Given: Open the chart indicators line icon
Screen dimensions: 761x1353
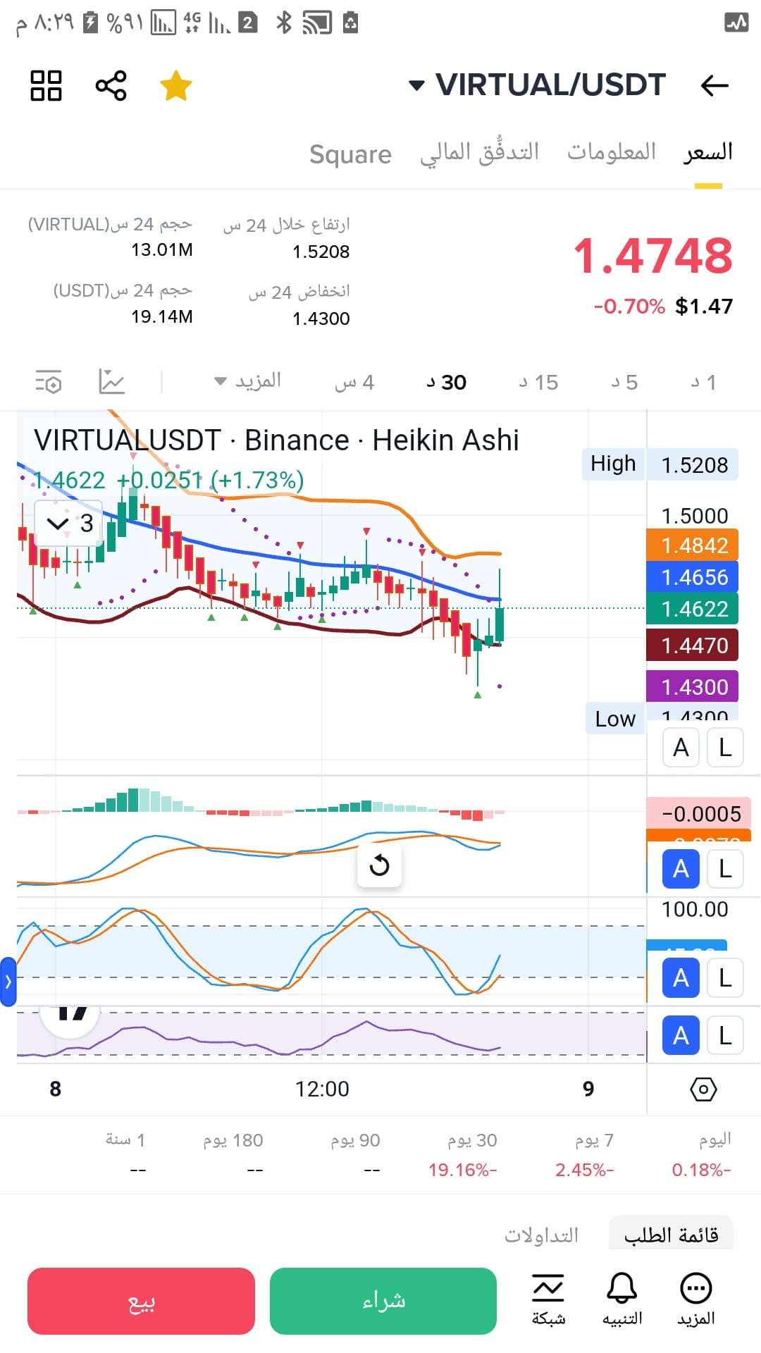Looking at the screenshot, I should pyautogui.click(x=111, y=381).
